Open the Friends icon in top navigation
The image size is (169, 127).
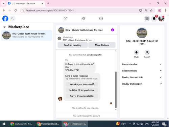tap(83, 19)
